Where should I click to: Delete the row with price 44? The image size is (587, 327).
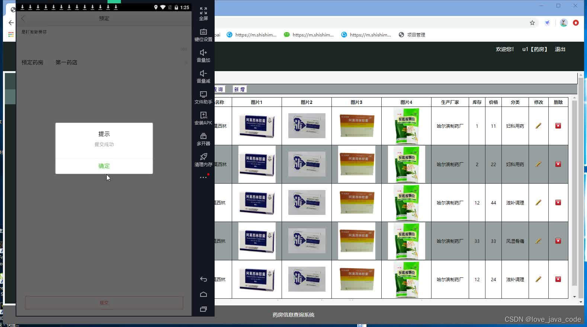558,203
